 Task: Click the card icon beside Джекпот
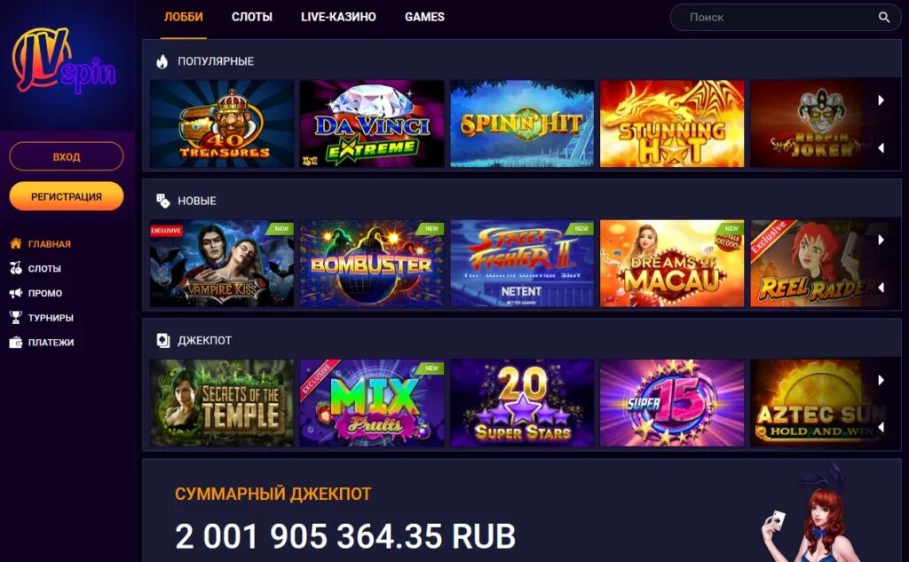[163, 340]
